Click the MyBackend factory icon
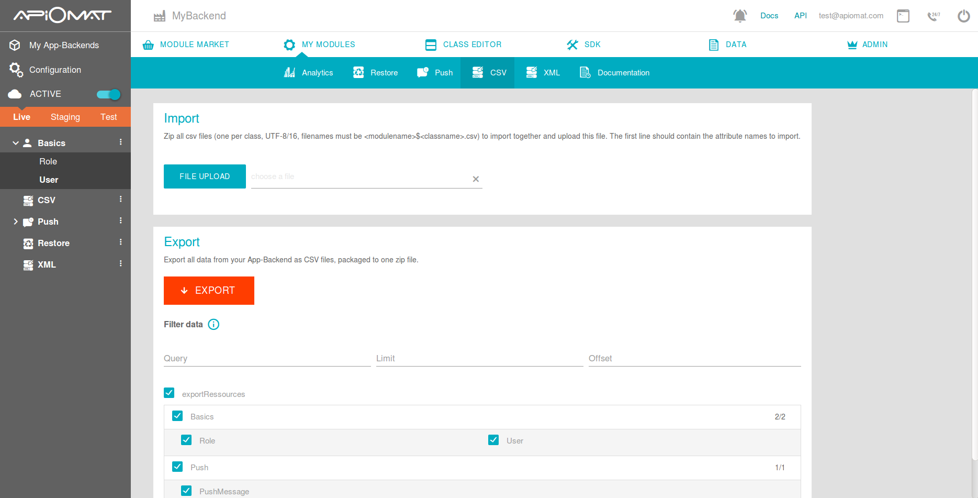 pyautogui.click(x=160, y=16)
